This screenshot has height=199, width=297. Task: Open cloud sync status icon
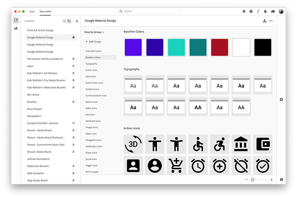(x=273, y=11)
